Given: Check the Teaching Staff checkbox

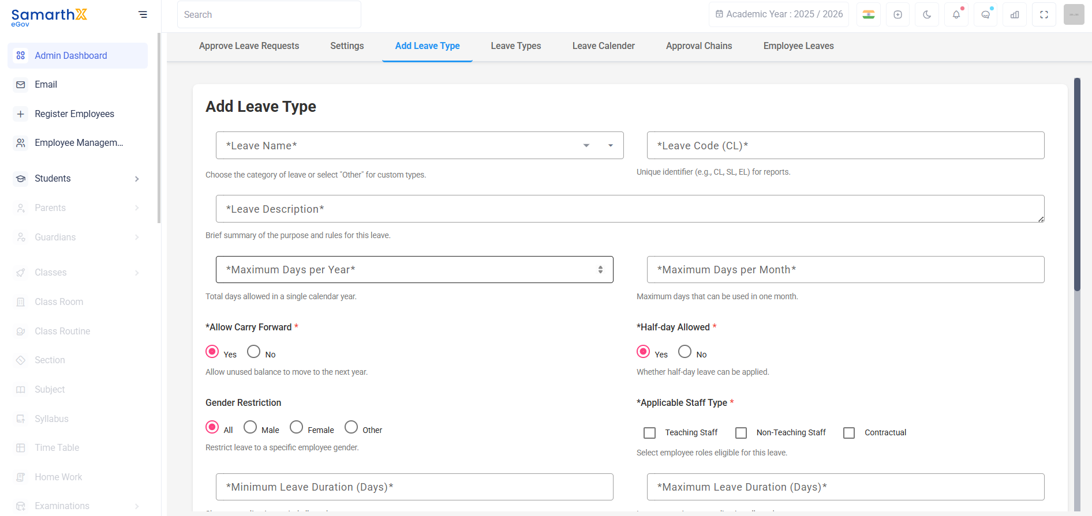Looking at the screenshot, I should [x=650, y=433].
